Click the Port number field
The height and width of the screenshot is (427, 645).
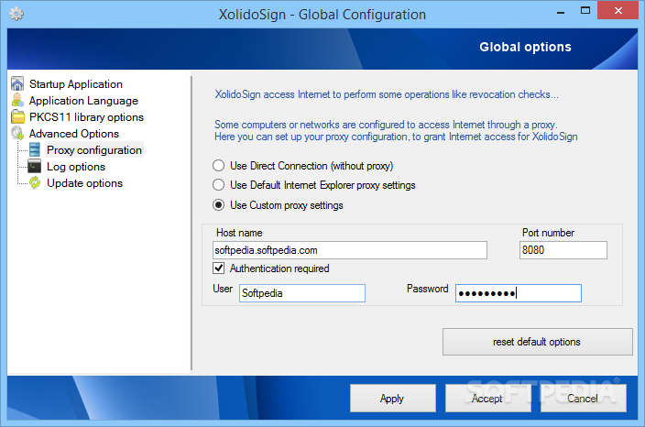click(x=563, y=250)
